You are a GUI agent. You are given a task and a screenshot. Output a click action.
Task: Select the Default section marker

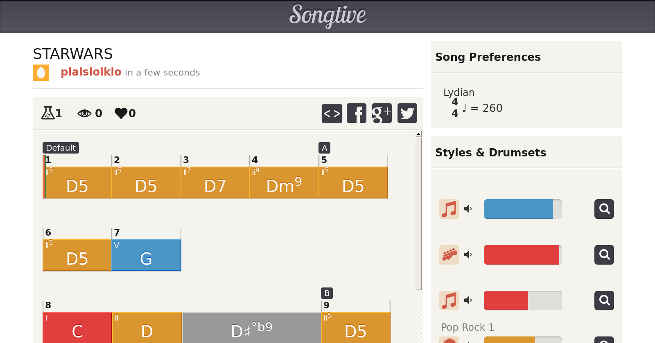(61, 148)
